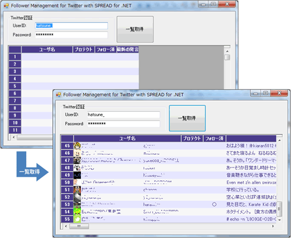This screenshot has height=238, width=291.
Task: Close the front window
Action: pyautogui.click(x=279, y=93)
